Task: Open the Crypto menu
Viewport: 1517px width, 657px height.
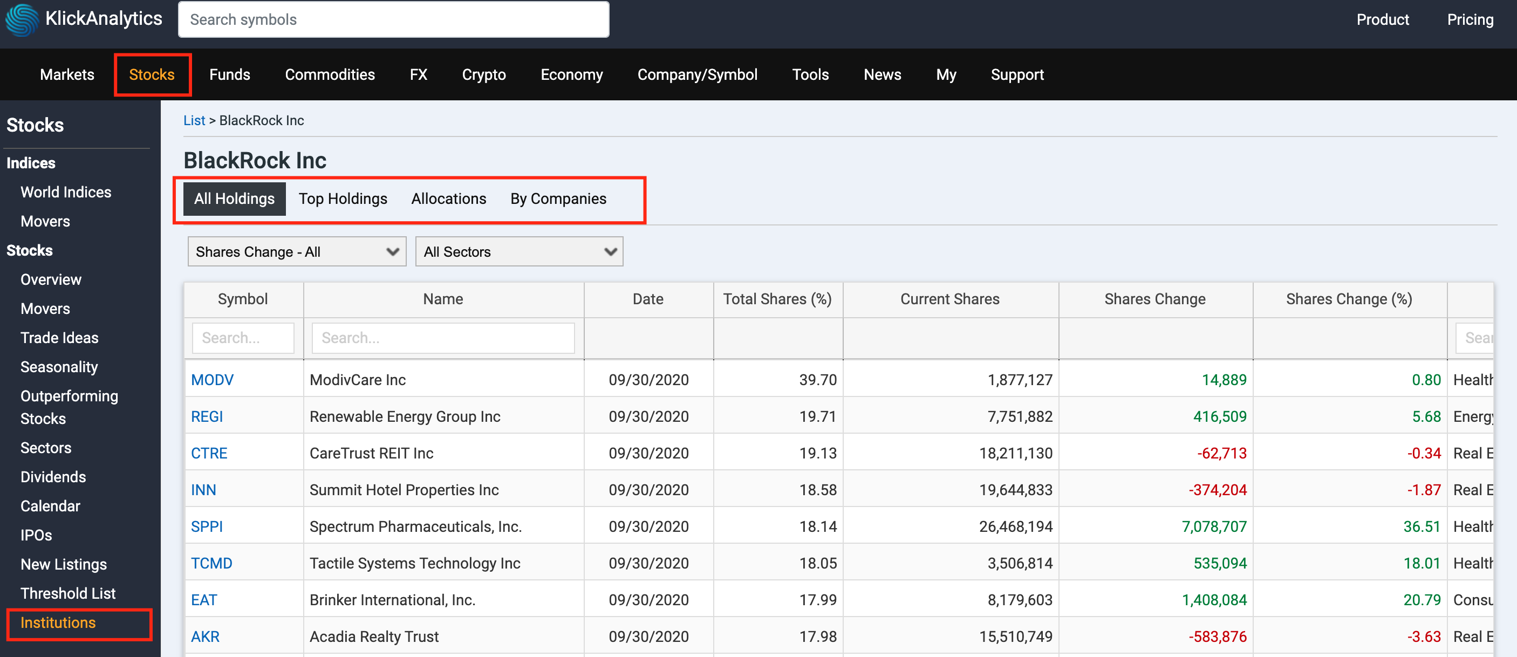Action: pyautogui.click(x=483, y=75)
